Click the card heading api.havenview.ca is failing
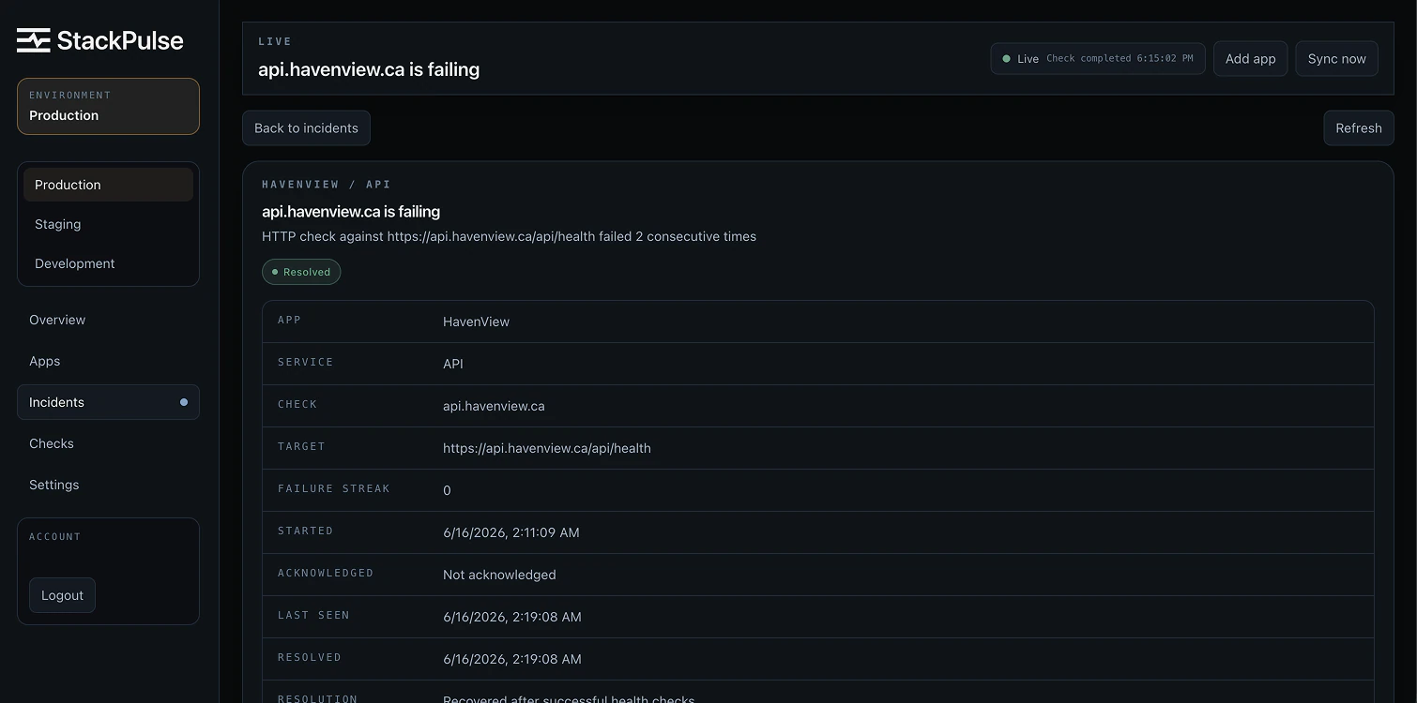Screen dimensions: 1417x703 click(351, 212)
